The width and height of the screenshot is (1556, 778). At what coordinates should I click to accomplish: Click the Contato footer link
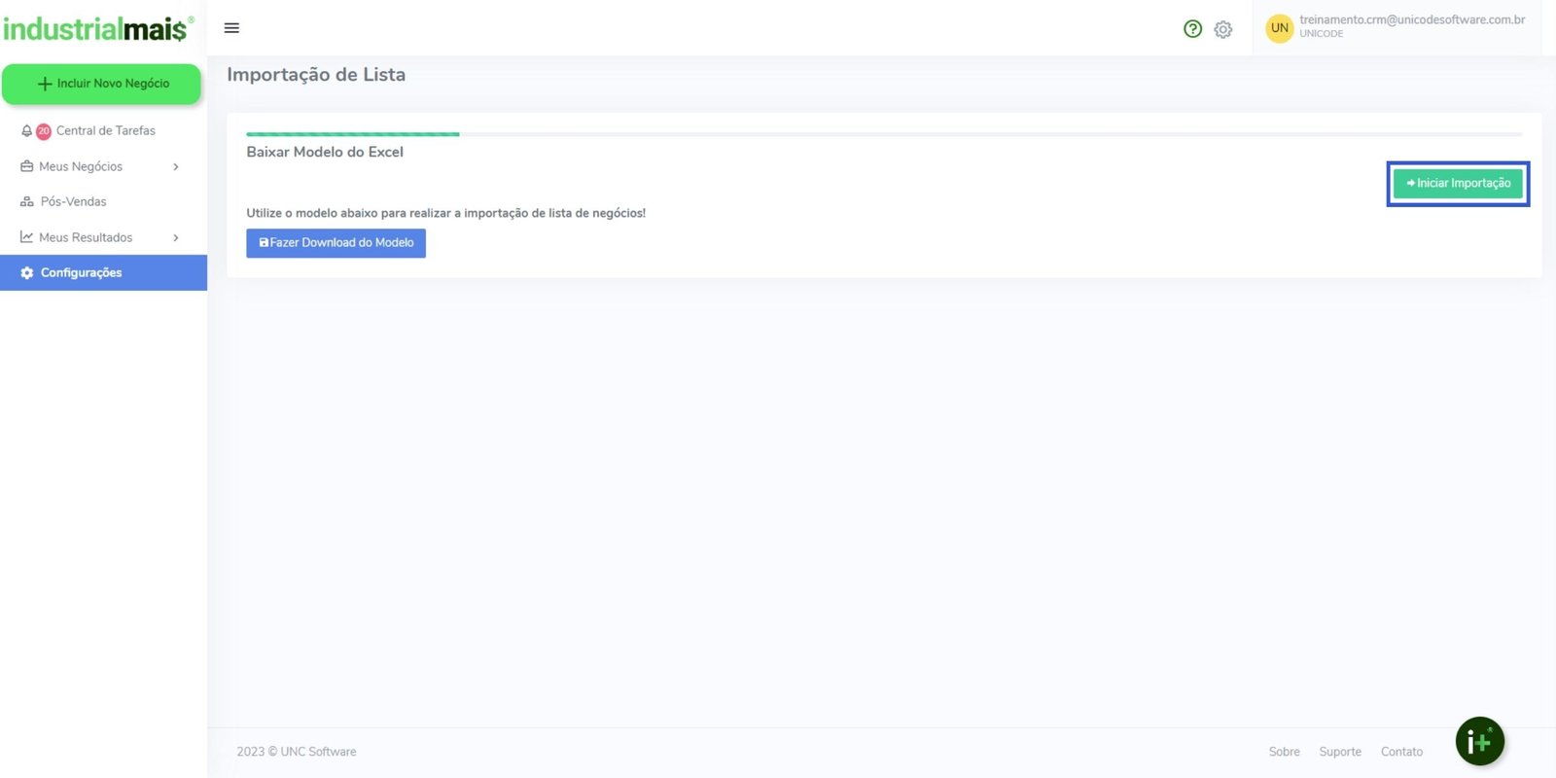pos(1401,752)
